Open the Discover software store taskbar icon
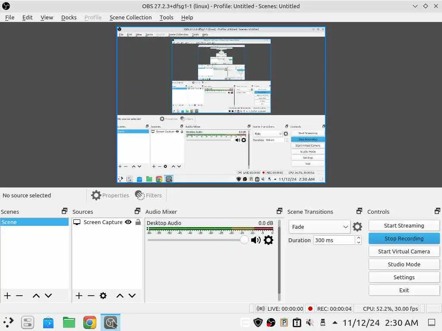This screenshot has height=331, width=442. point(48,322)
